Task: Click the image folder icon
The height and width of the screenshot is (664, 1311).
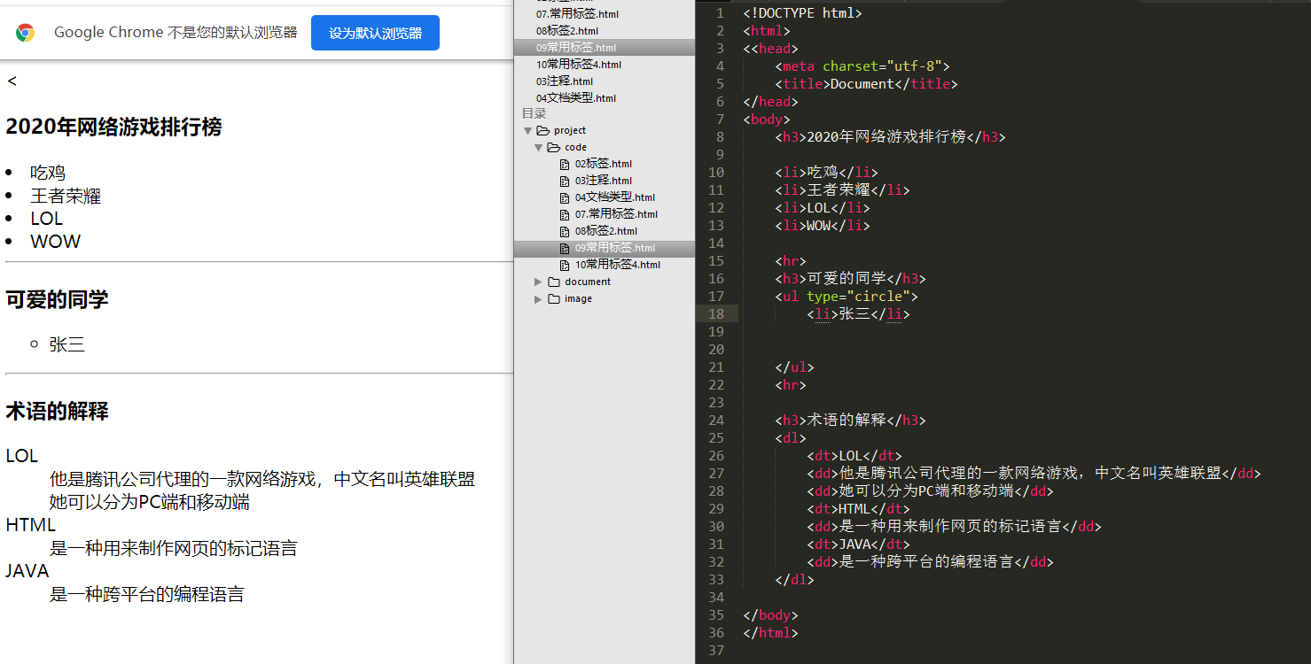Action: (554, 298)
